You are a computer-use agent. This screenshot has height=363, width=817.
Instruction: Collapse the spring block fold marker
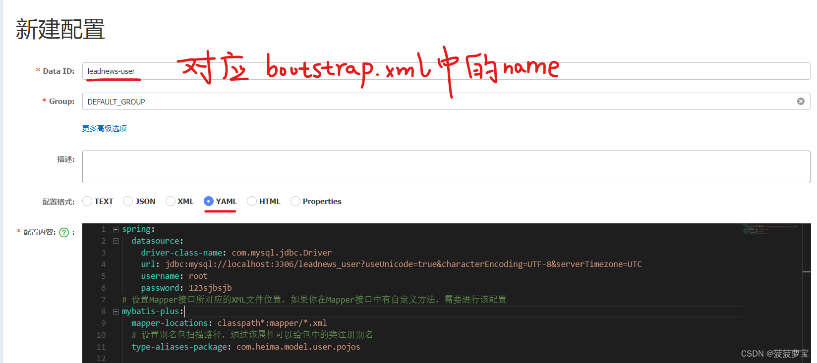pyautogui.click(x=116, y=229)
